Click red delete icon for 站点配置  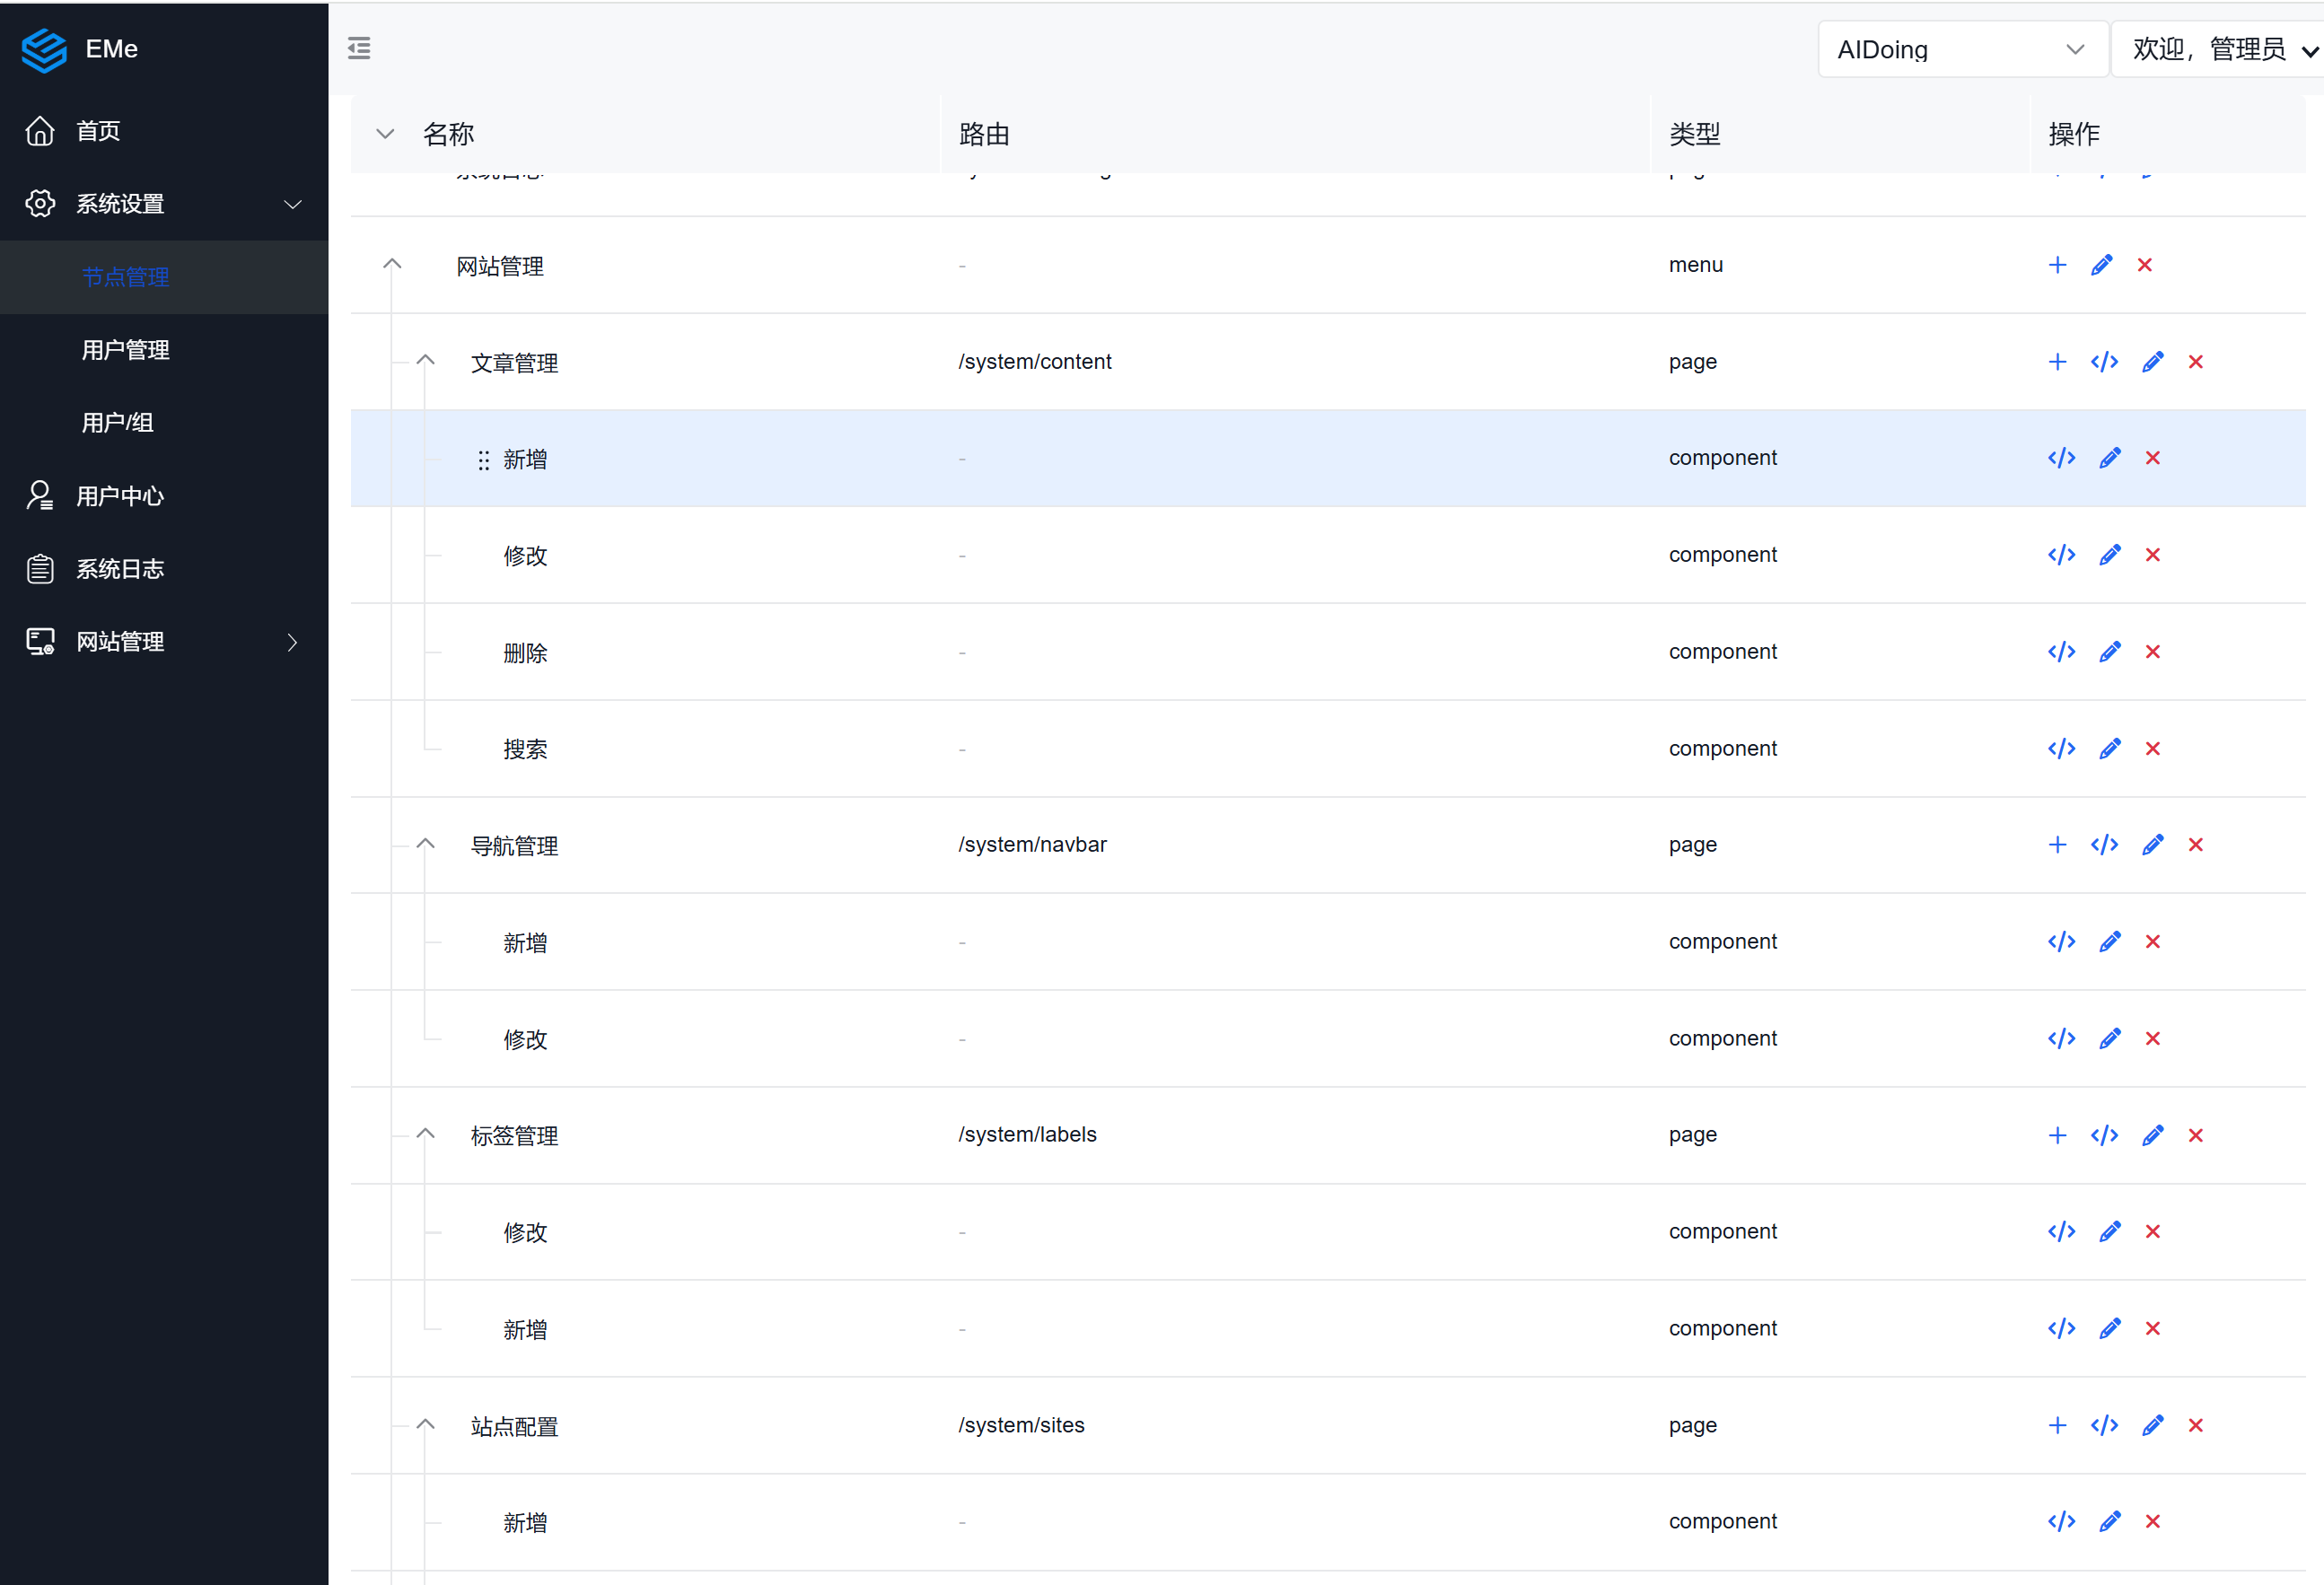tap(2195, 1425)
